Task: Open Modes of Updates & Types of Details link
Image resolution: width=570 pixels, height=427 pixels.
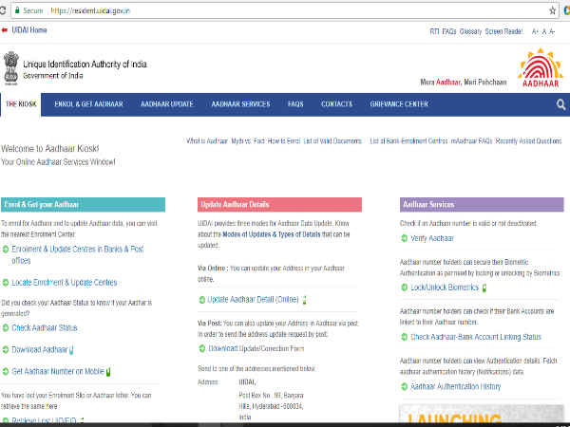Action: tap(271, 234)
